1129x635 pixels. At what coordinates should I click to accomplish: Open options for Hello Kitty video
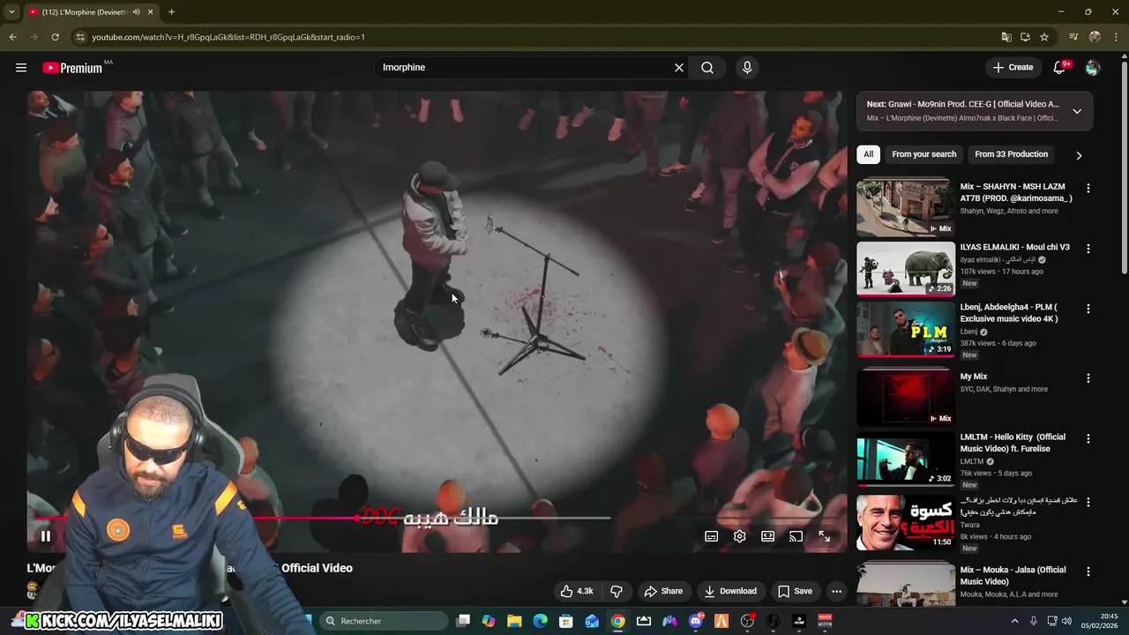pos(1088,438)
